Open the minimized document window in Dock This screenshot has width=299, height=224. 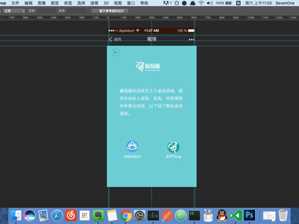(269, 216)
